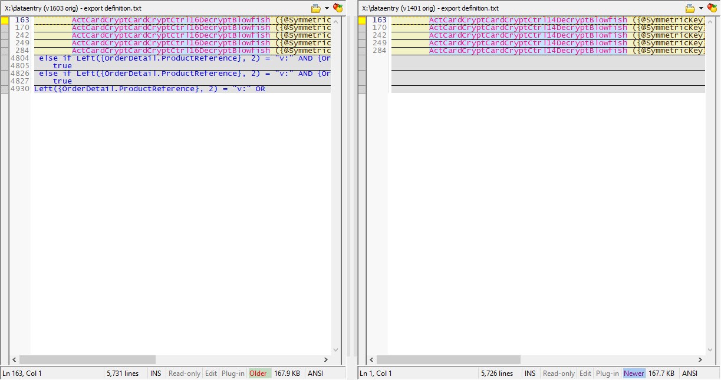Toggle INS mode in left pane status bar
The width and height of the screenshot is (721, 380).
[156, 374]
